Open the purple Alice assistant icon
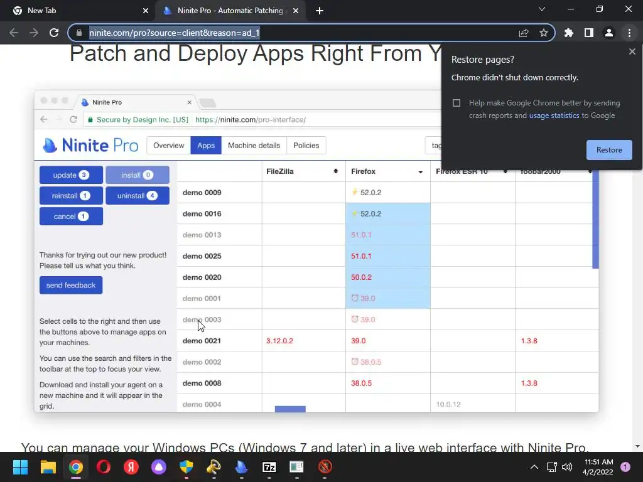 point(159,467)
